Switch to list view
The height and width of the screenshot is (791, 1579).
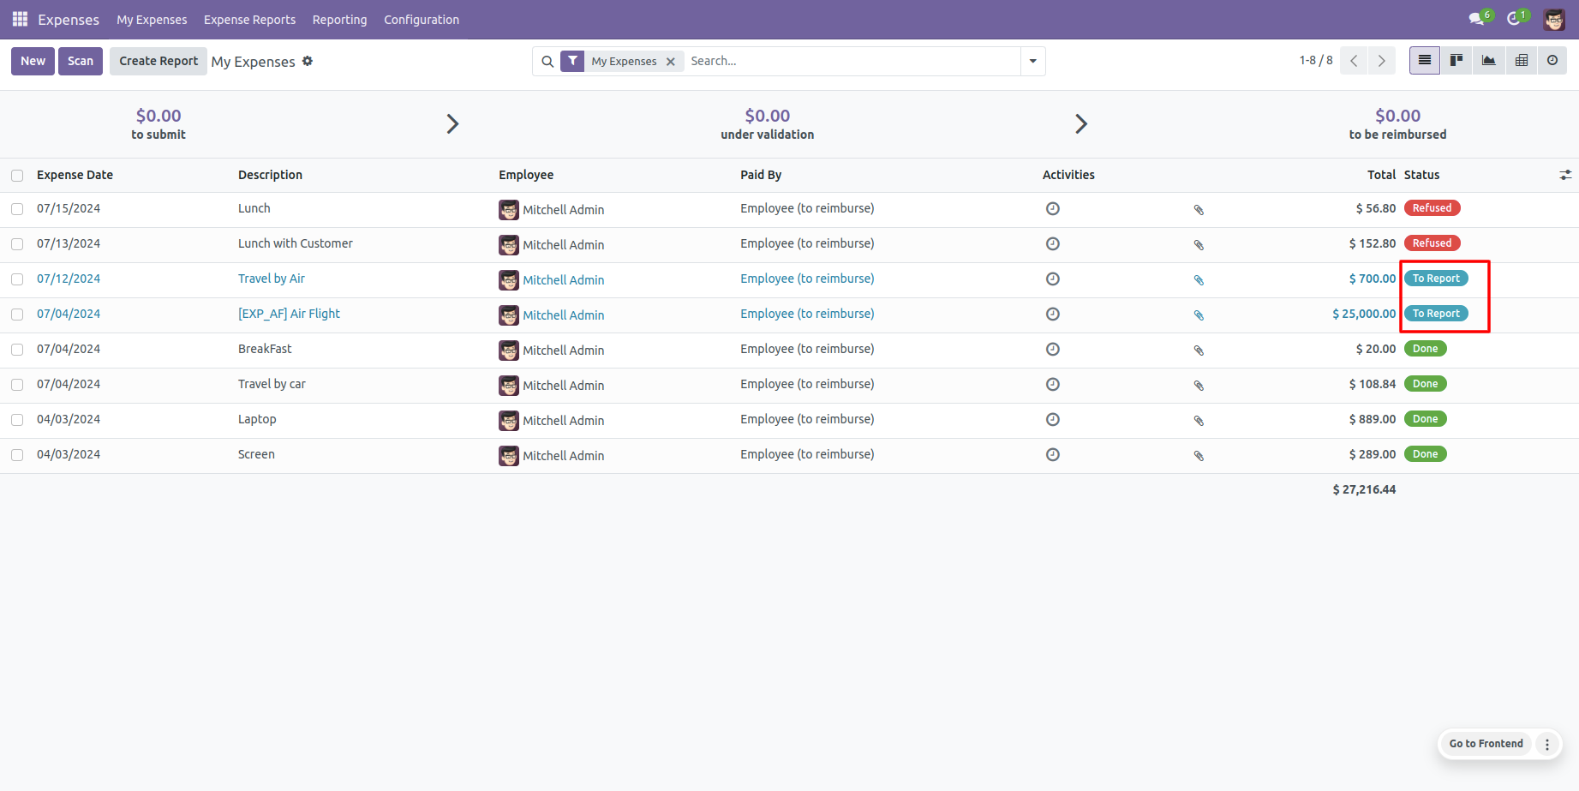tap(1425, 60)
